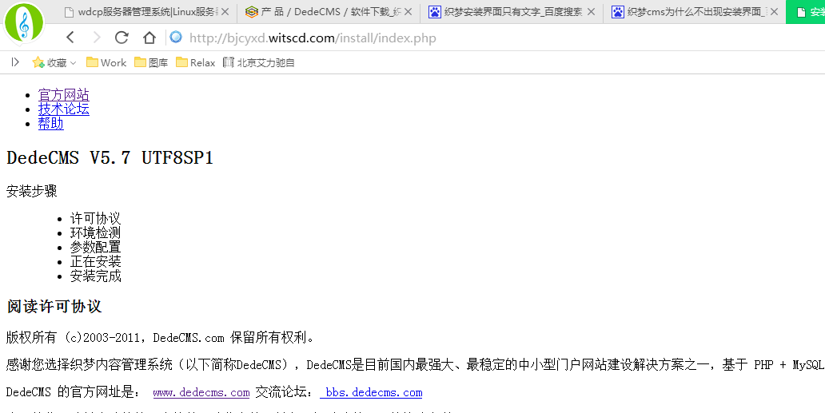
Task: Click the 环境检测 step item
Action: point(96,232)
